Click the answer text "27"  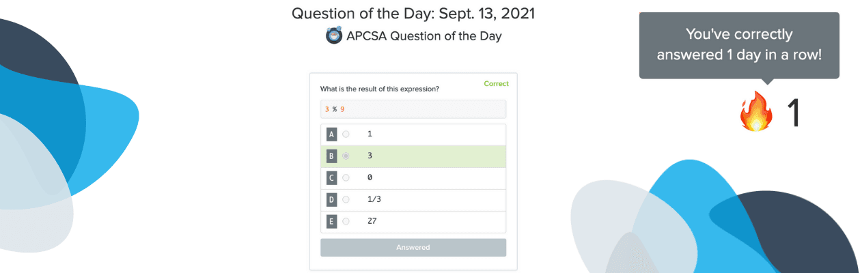pyautogui.click(x=372, y=221)
